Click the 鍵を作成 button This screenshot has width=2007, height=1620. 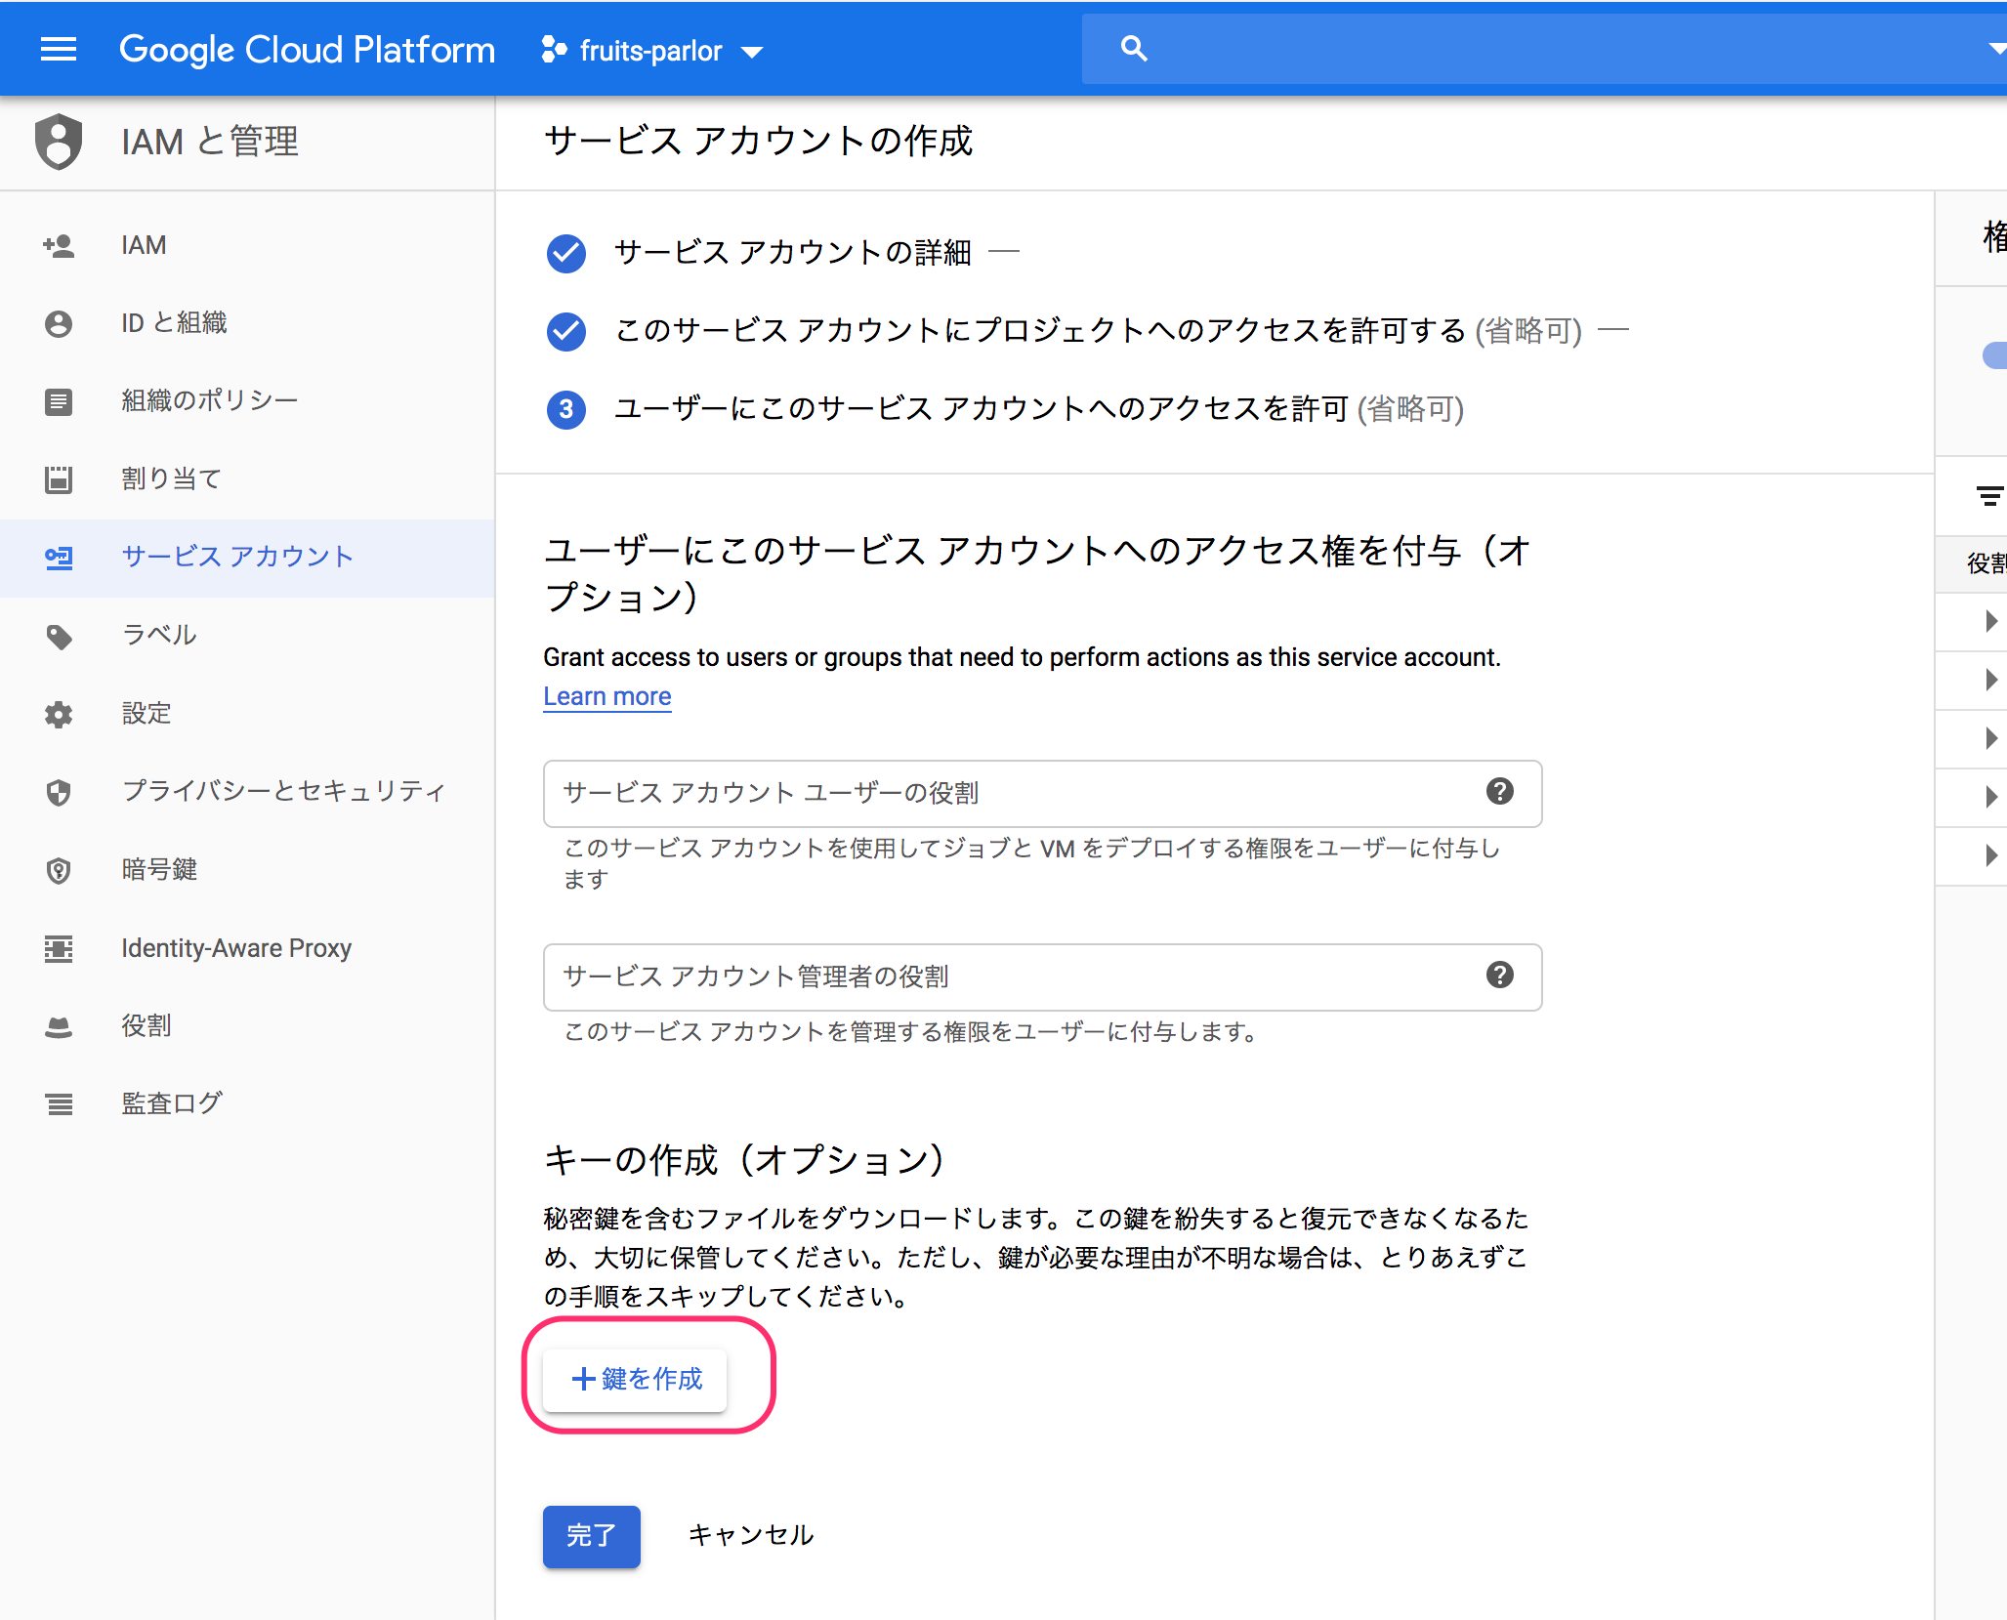pyautogui.click(x=635, y=1379)
